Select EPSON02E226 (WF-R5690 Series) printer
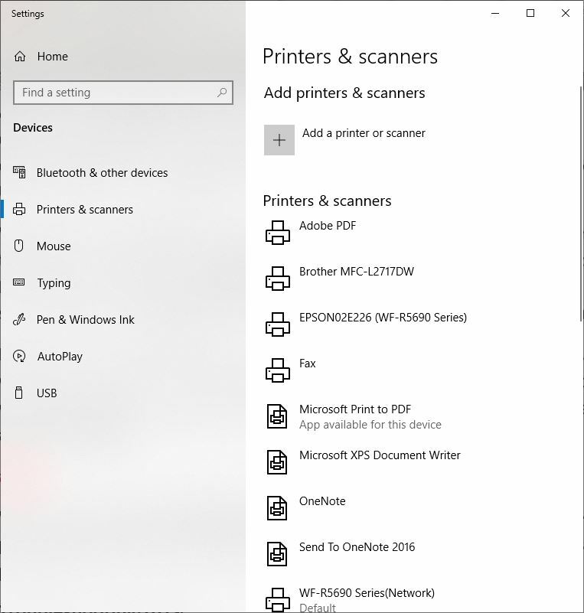The height and width of the screenshot is (613, 584). tap(383, 318)
